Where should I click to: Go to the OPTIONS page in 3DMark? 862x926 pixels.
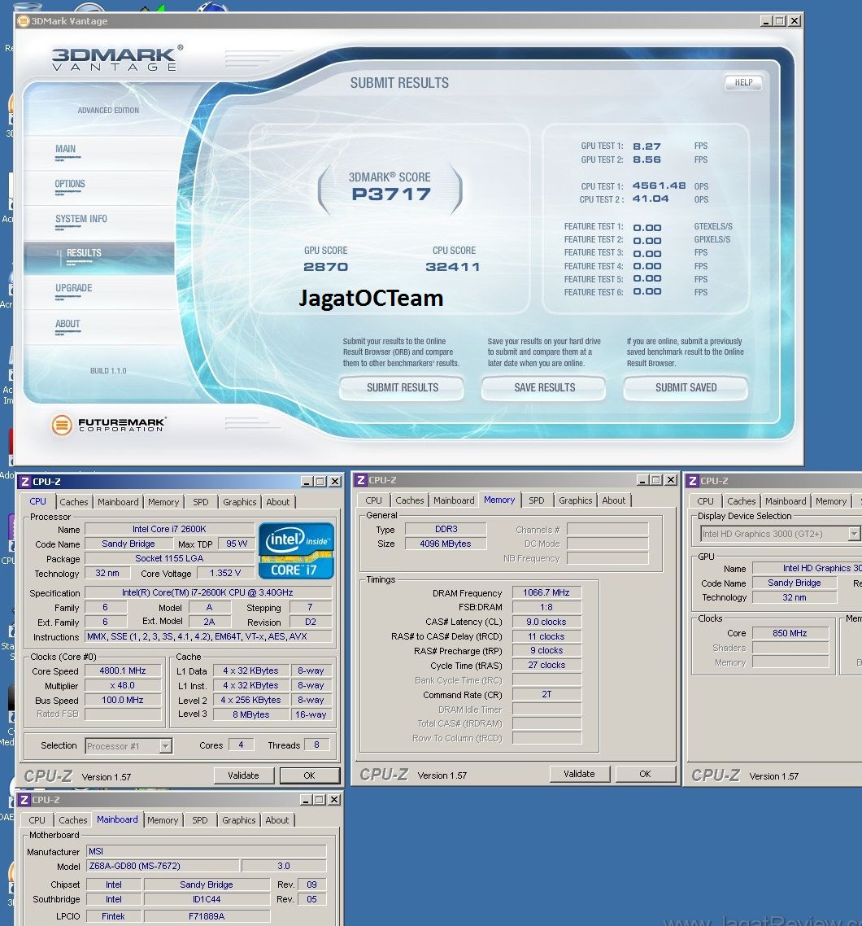pyautogui.click(x=70, y=184)
